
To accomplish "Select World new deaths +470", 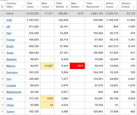I will pyautogui.click(x=80, y=14).
